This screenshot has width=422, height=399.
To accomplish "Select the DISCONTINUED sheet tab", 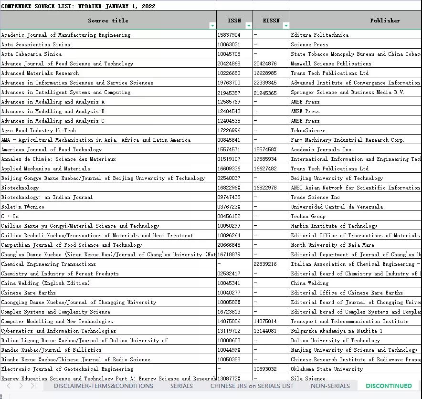I will (x=389, y=386).
